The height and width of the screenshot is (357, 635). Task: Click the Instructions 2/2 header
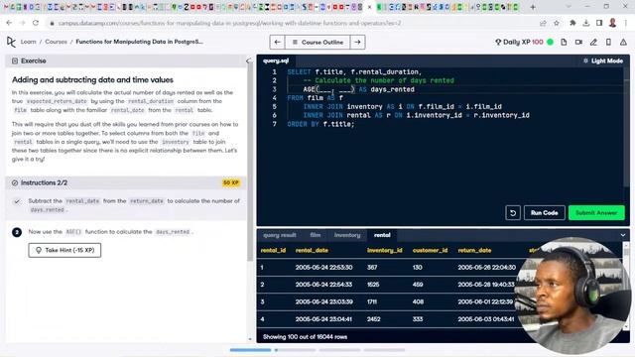pos(44,182)
